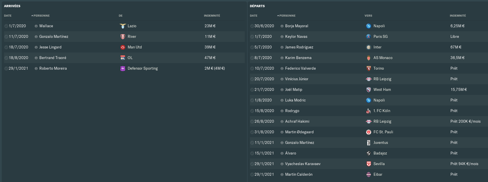
Task: Click the Vers column header
Action: (368, 16)
